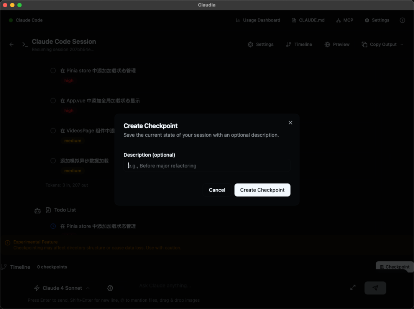Select the App.vue todo circle
The image size is (414, 309).
point(53,101)
